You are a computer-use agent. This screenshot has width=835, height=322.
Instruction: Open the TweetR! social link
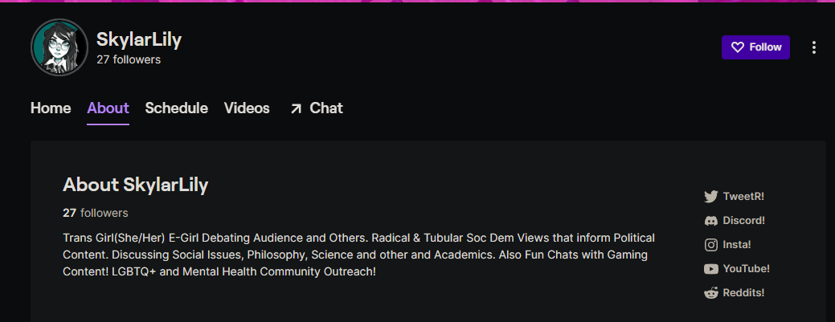[735, 197]
